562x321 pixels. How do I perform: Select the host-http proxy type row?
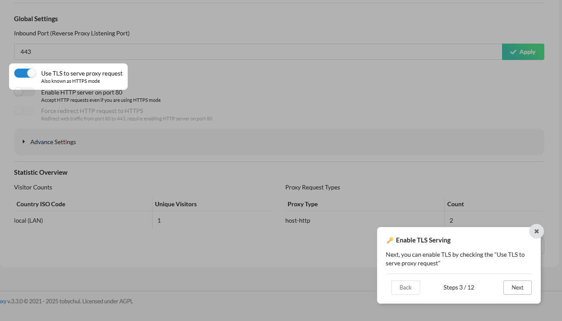[x=298, y=220]
